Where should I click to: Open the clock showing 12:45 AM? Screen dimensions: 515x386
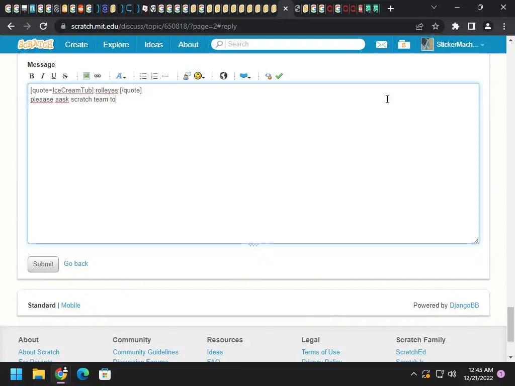pos(478,374)
